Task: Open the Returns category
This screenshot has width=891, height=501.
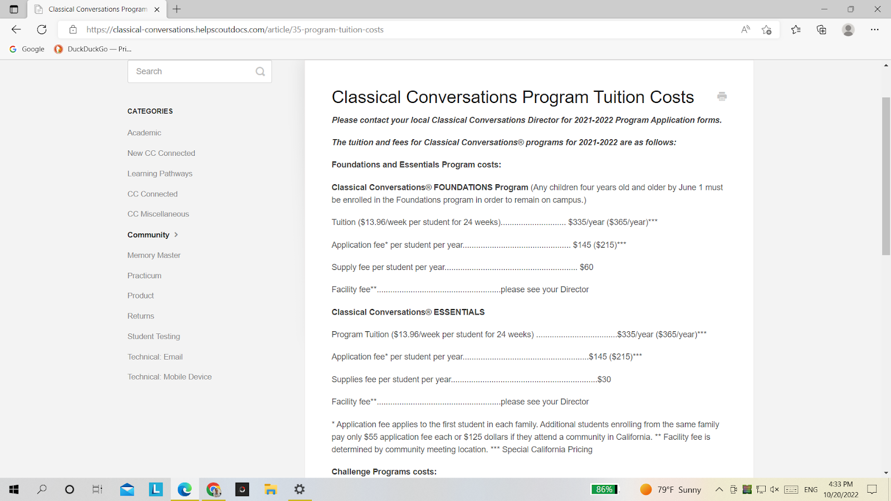Action: click(141, 316)
